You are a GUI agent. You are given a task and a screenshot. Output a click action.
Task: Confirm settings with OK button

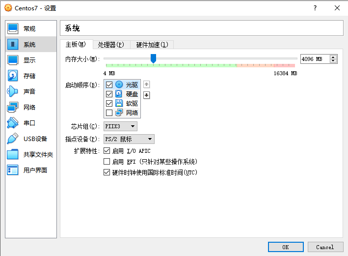(286, 247)
